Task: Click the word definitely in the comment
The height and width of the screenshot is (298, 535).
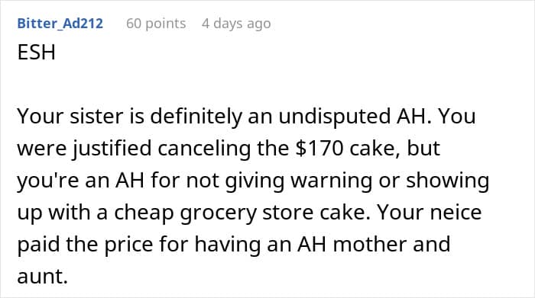Action: 196,117
